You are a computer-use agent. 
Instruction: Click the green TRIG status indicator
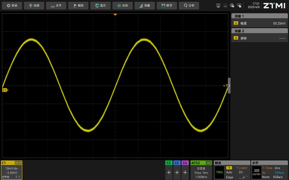[219, 172]
